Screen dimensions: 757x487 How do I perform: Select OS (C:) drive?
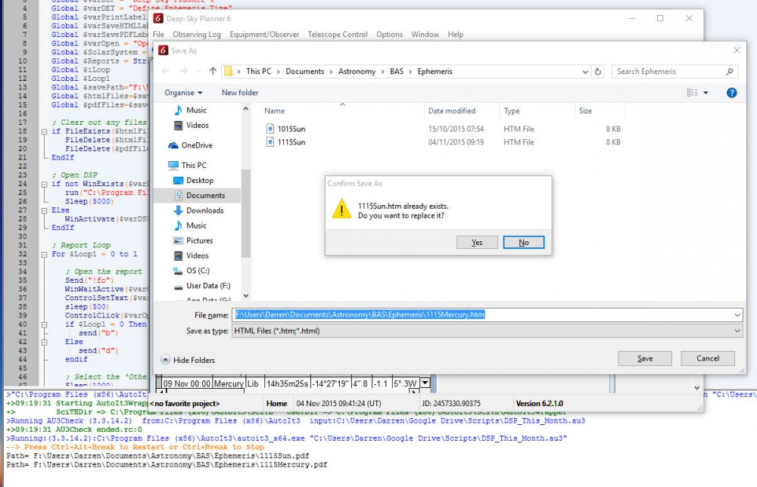pos(198,271)
